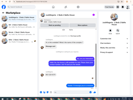Reload the page in Chrome

pyautogui.click(x=10, y=2)
